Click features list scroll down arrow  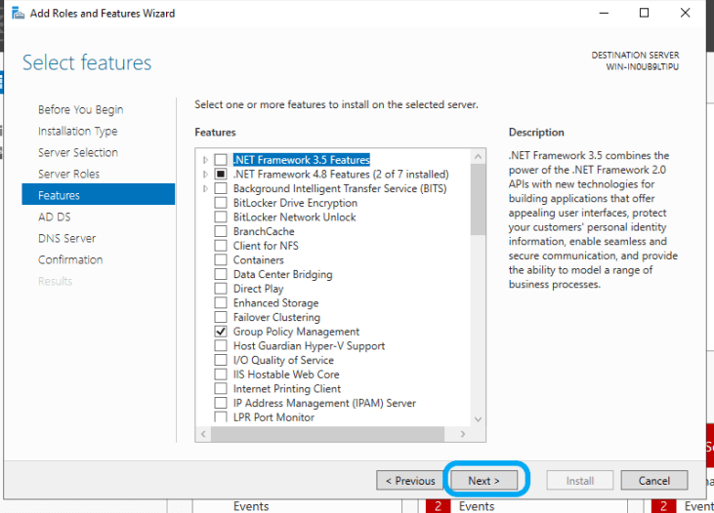479,418
